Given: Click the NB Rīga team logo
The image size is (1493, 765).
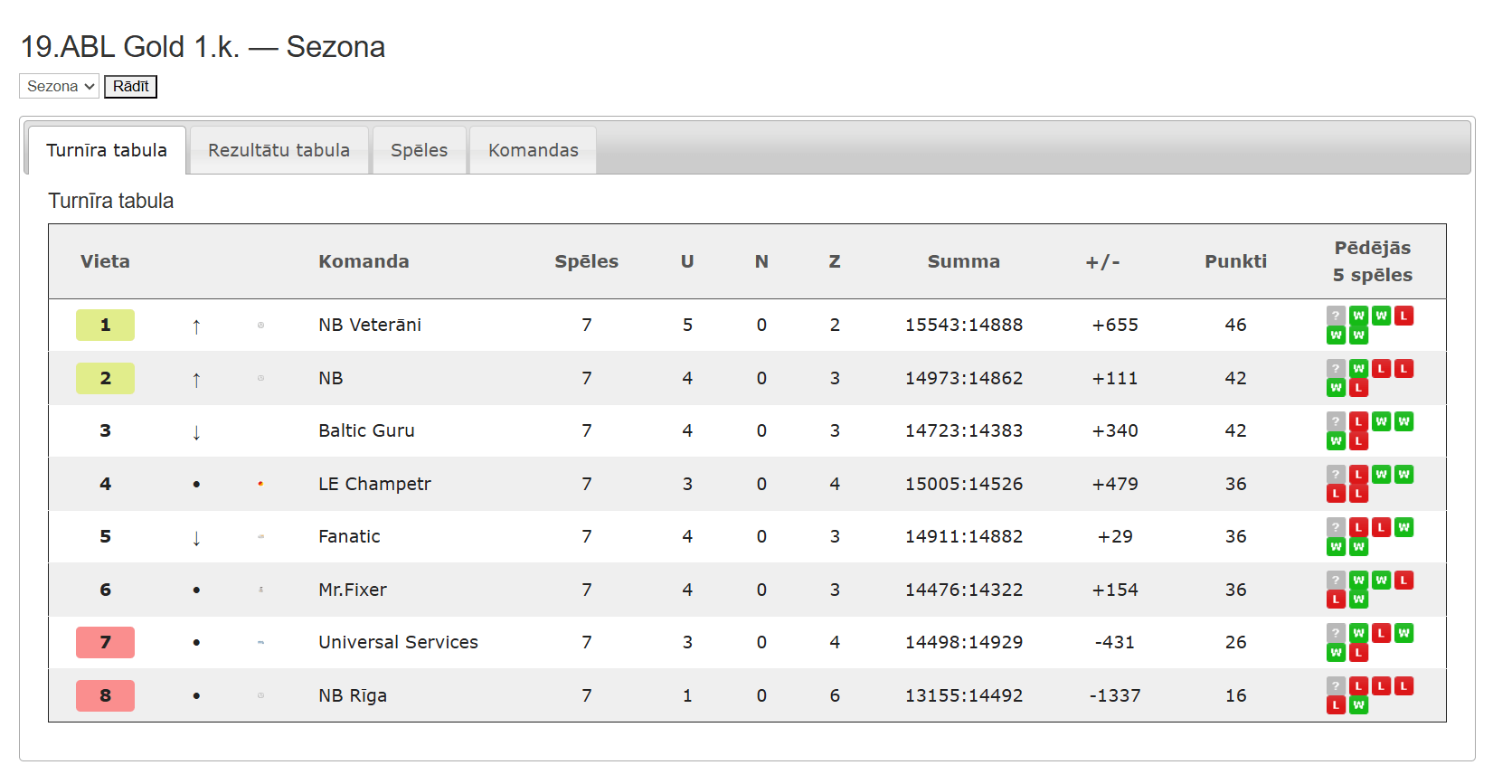Looking at the screenshot, I should pyautogui.click(x=260, y=695).
